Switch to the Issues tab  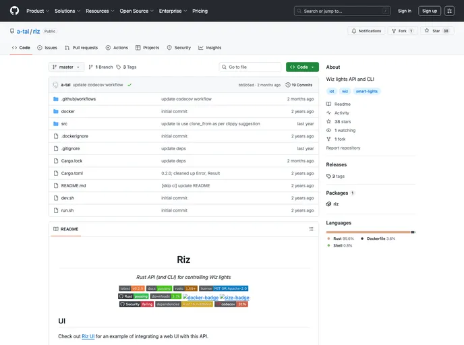[47, 48]
